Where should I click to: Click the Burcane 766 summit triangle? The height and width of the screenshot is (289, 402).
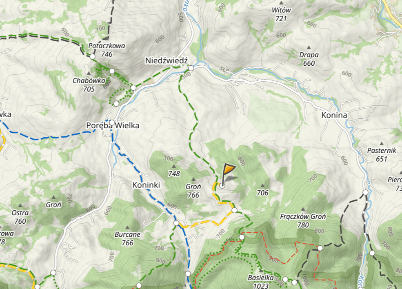[127, 227]
